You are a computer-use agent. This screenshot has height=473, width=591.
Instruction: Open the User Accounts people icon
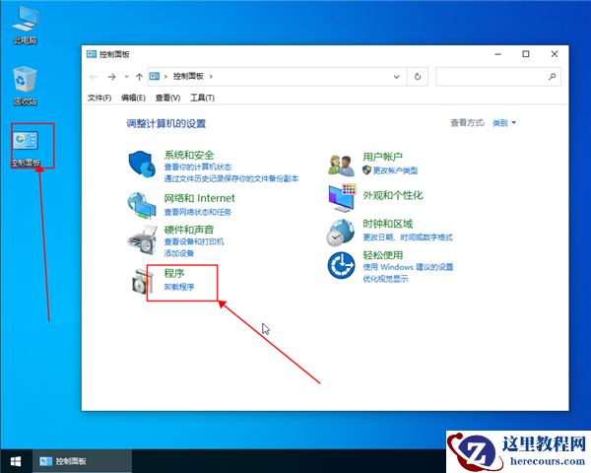(341, 166)
